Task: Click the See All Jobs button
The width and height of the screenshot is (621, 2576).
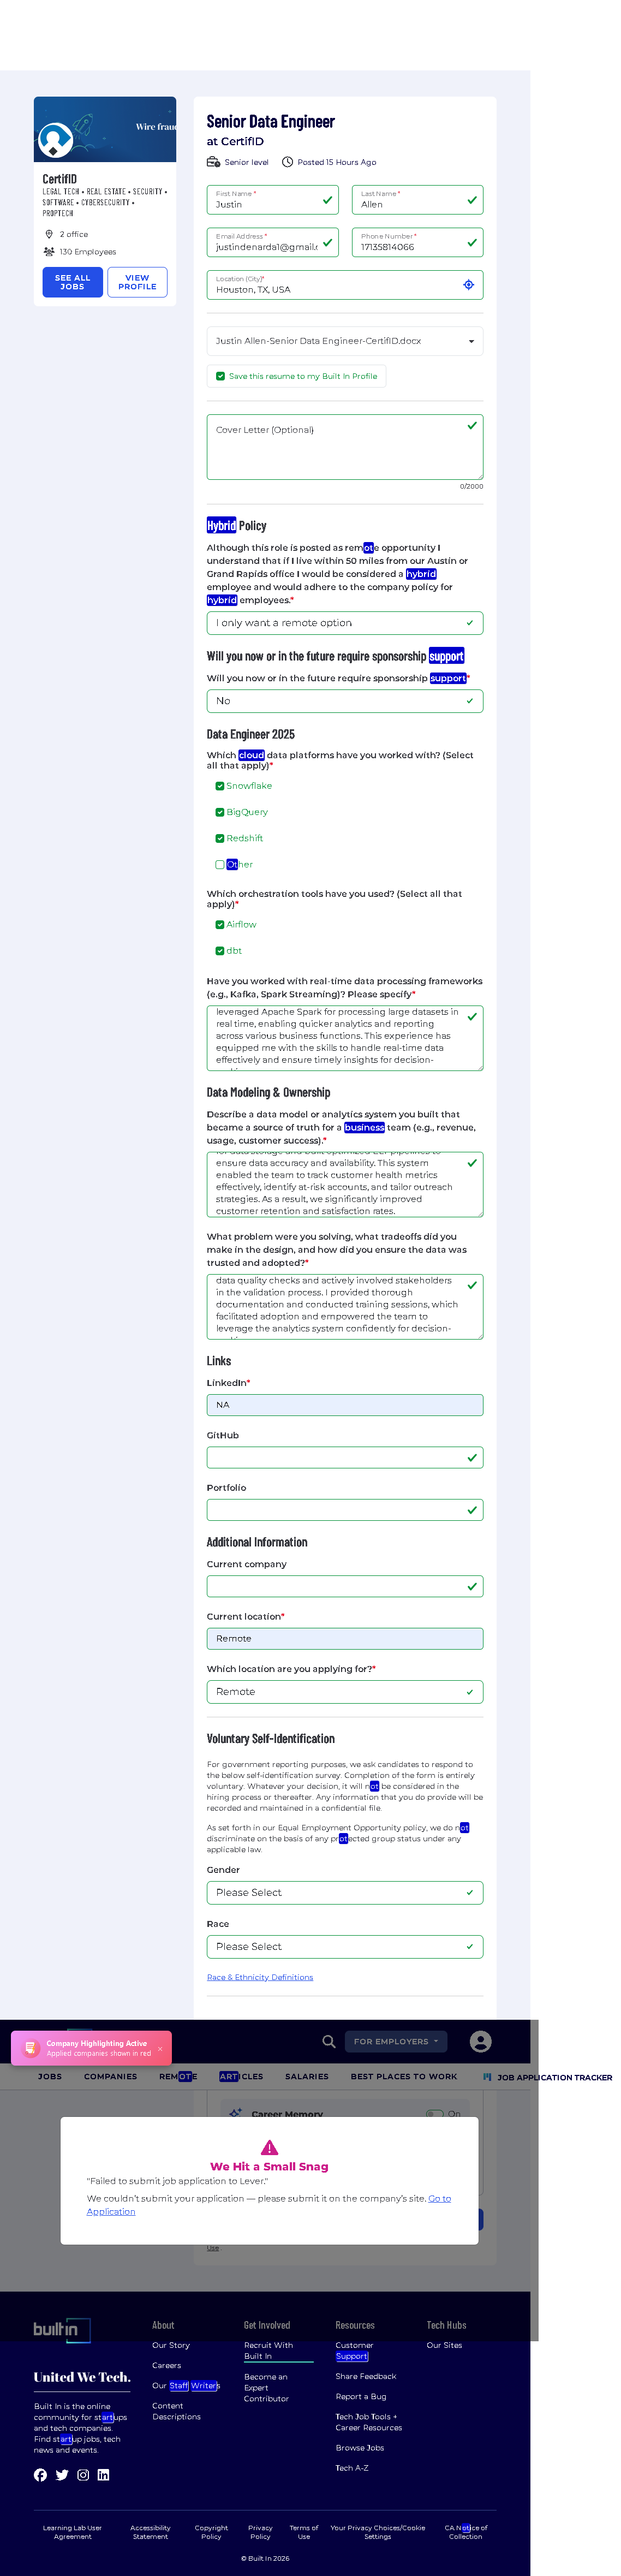Action: [72, 282]
